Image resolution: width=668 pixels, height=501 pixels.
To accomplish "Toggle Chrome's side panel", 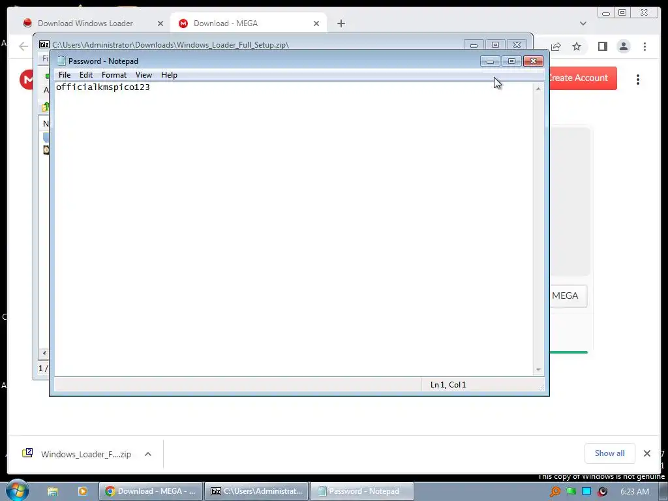I will coord(602,46).
